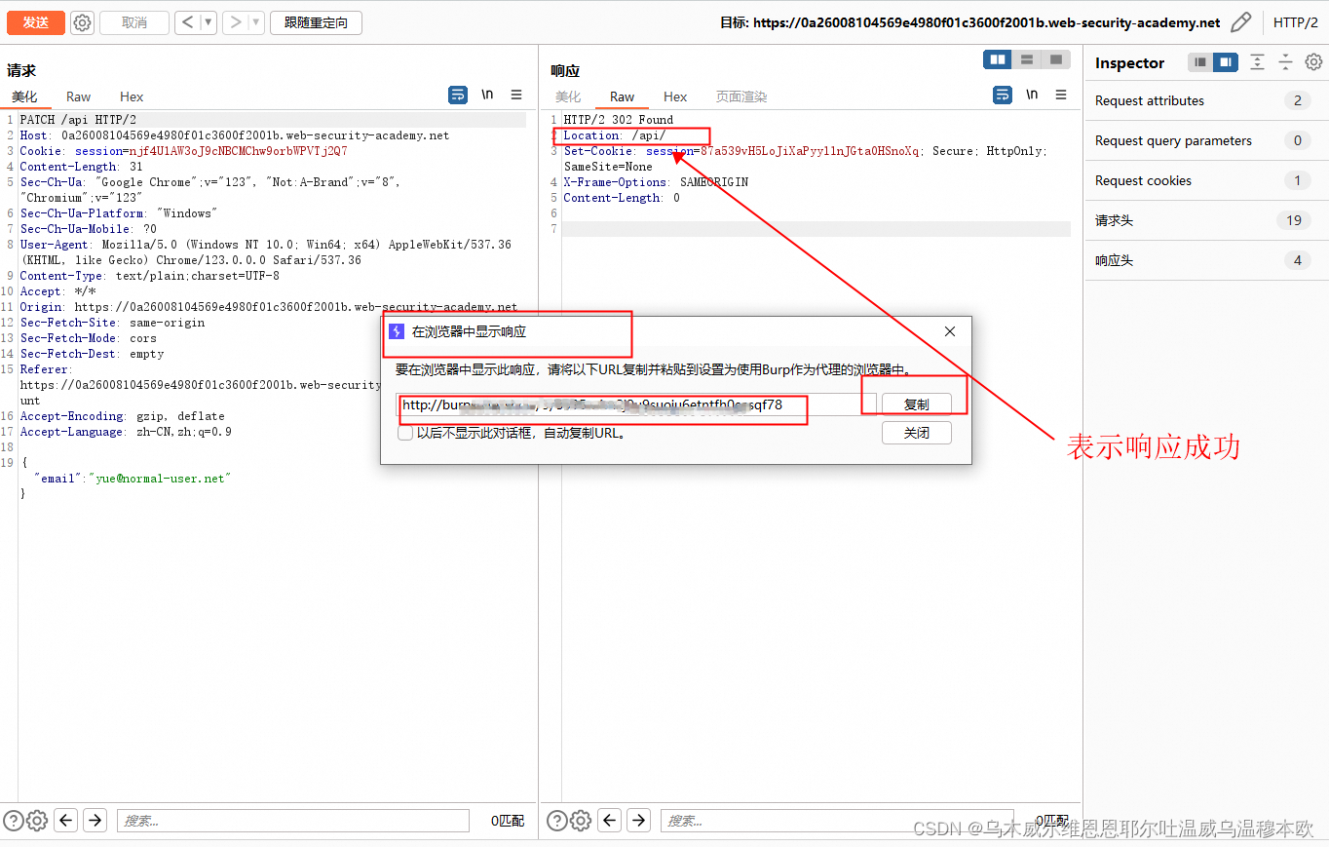Edit the target URL with the pencil icon
Screen dimensions: 1329x847
(1241, 21)
